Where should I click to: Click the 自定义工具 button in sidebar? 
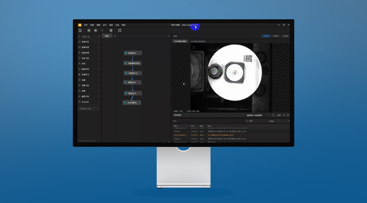click(88, 109)
